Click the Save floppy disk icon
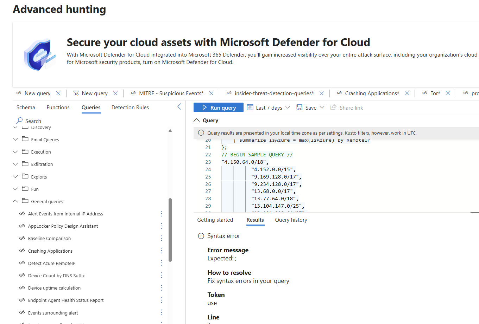 299,107
